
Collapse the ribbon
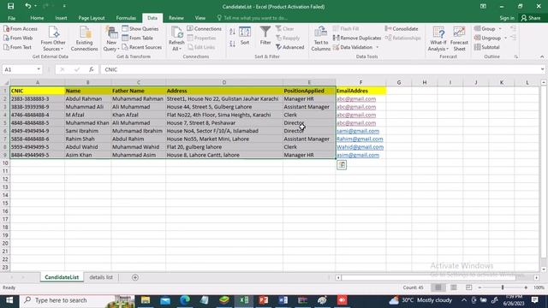(542, 56)
